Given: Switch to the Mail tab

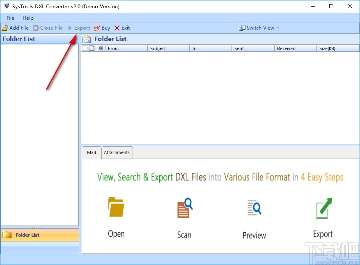Looking at the screenshot, I should pos(92,152).
